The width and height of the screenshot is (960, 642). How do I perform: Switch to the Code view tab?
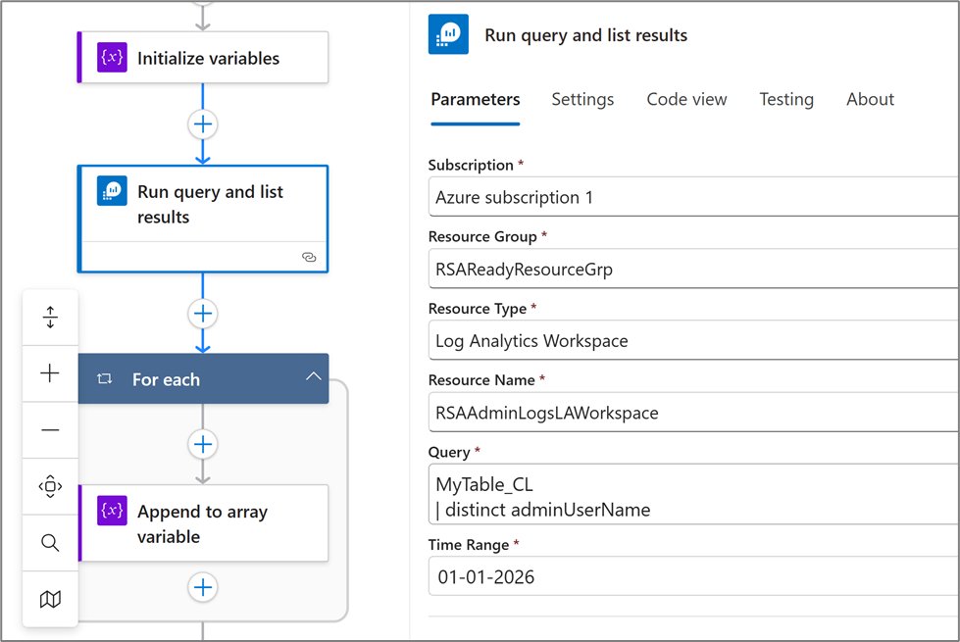pyautogui.click(x=686, y=99)
